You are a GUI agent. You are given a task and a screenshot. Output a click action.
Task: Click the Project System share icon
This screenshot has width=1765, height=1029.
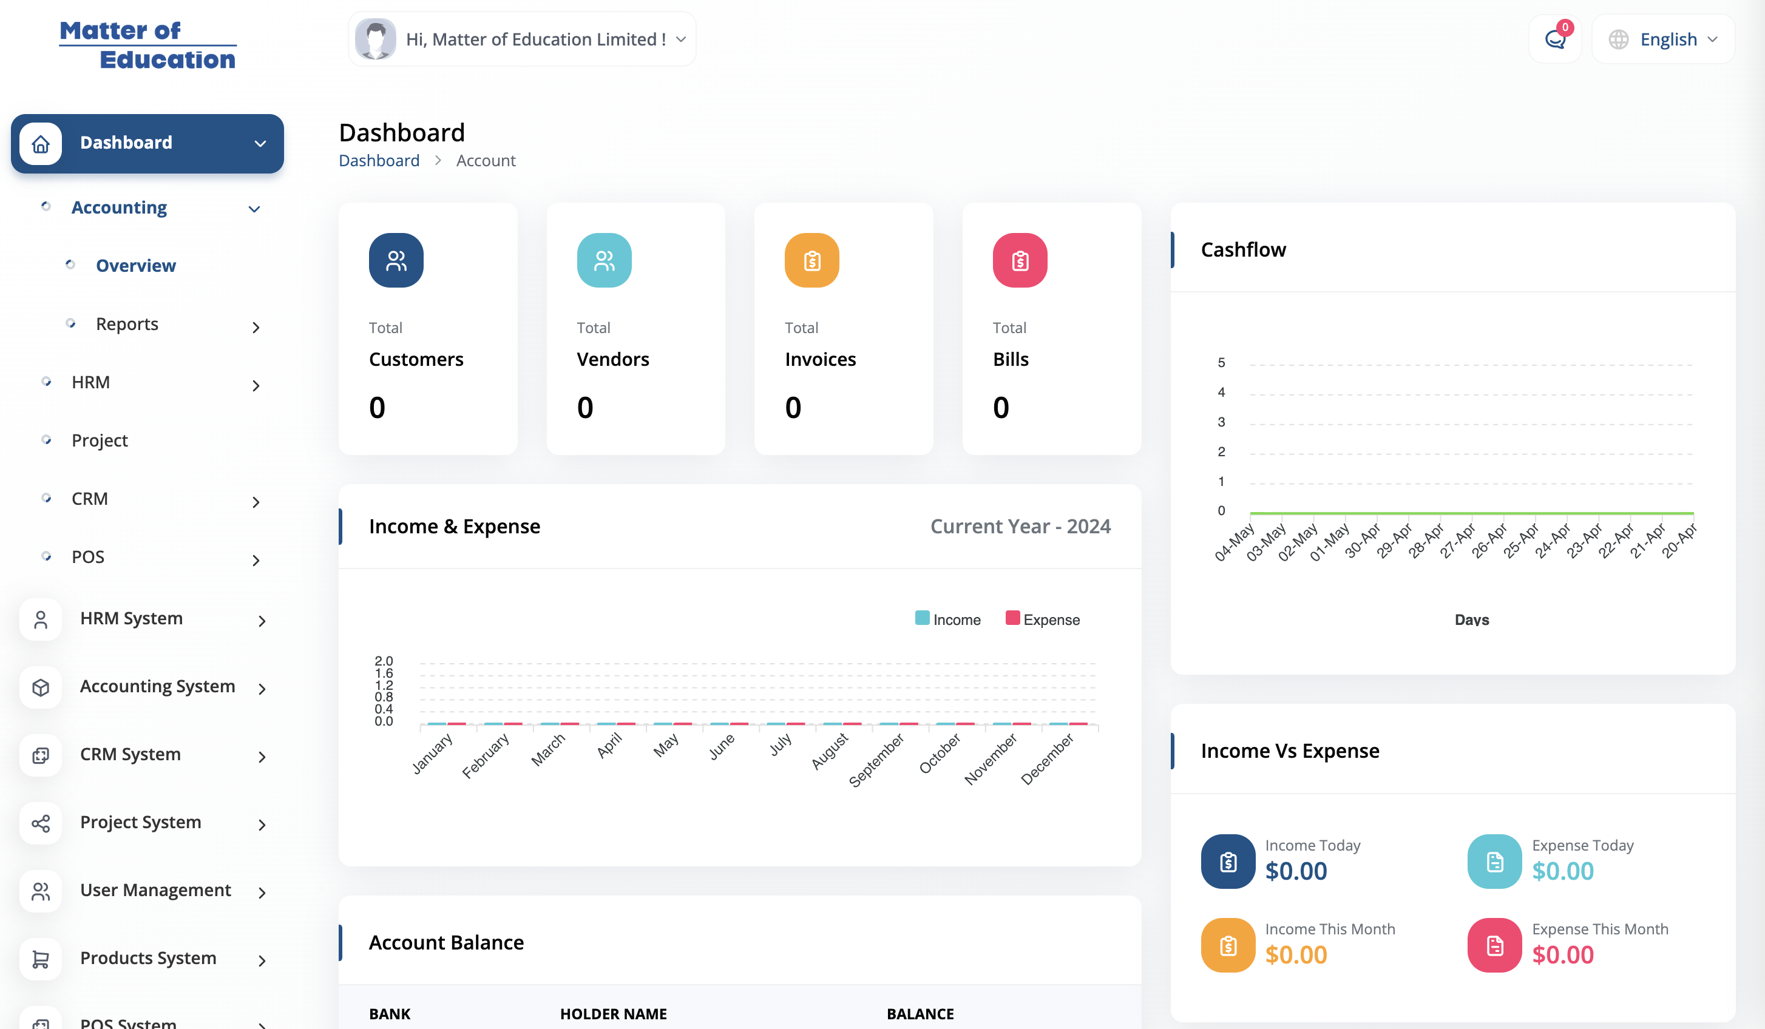pyautogui.click(x=41, y=823)
